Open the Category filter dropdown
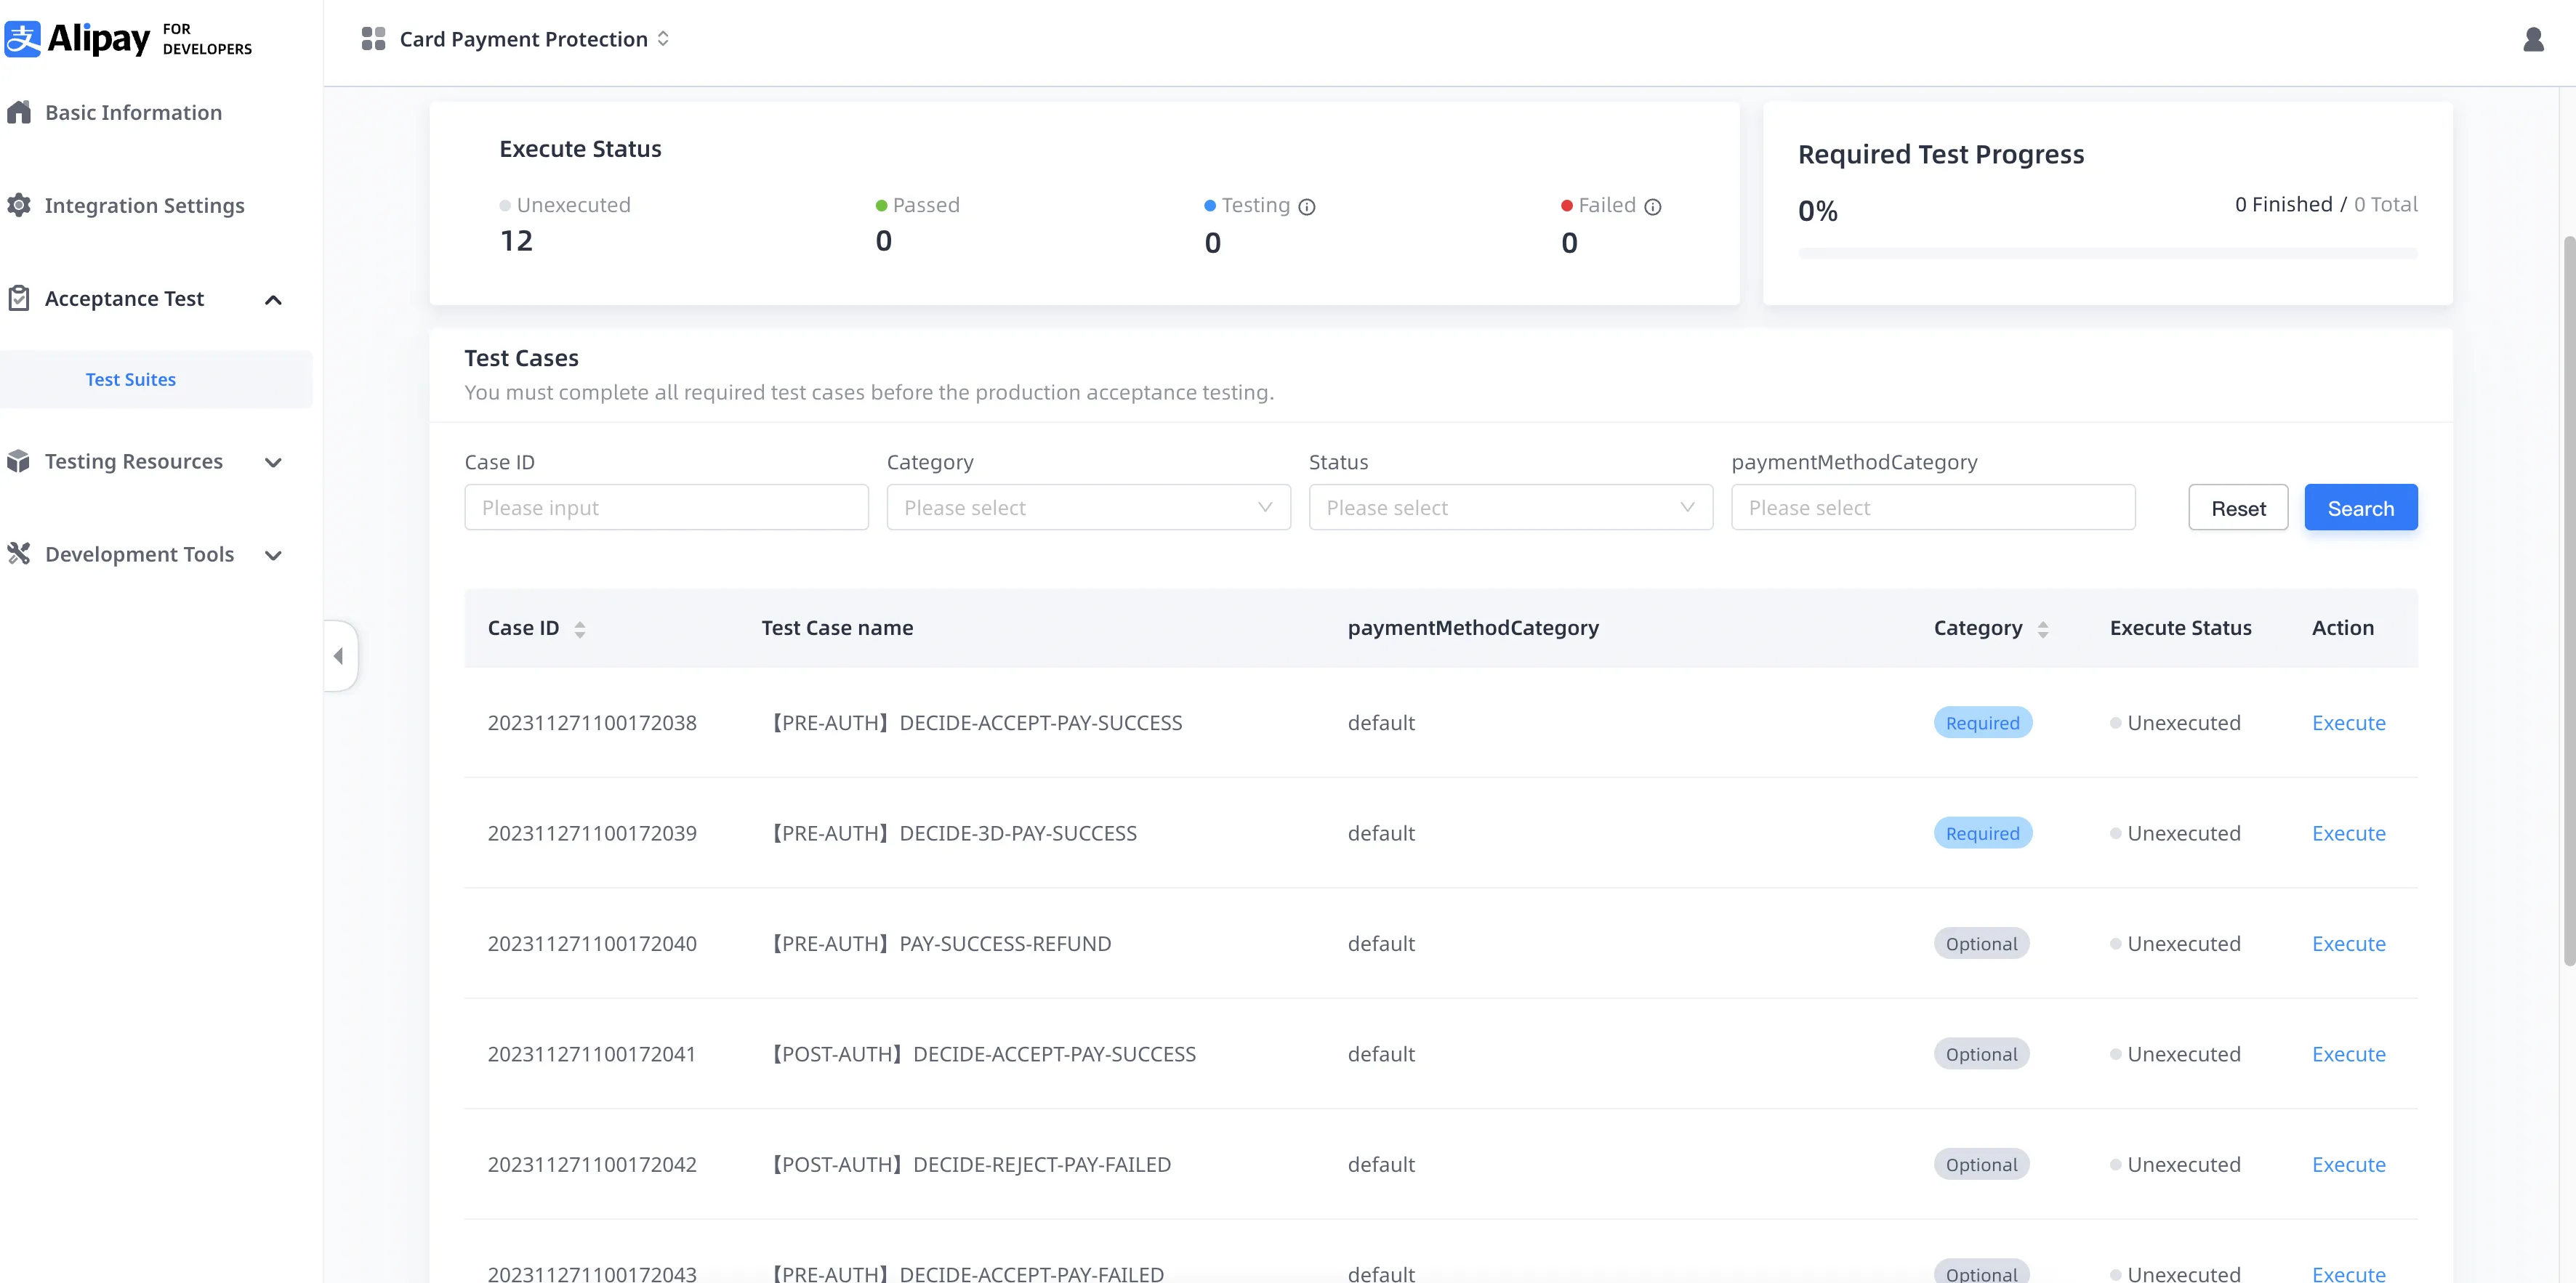This screenshot has height=1283, width=2576. pyautogui.click(x=1088, y=508)
